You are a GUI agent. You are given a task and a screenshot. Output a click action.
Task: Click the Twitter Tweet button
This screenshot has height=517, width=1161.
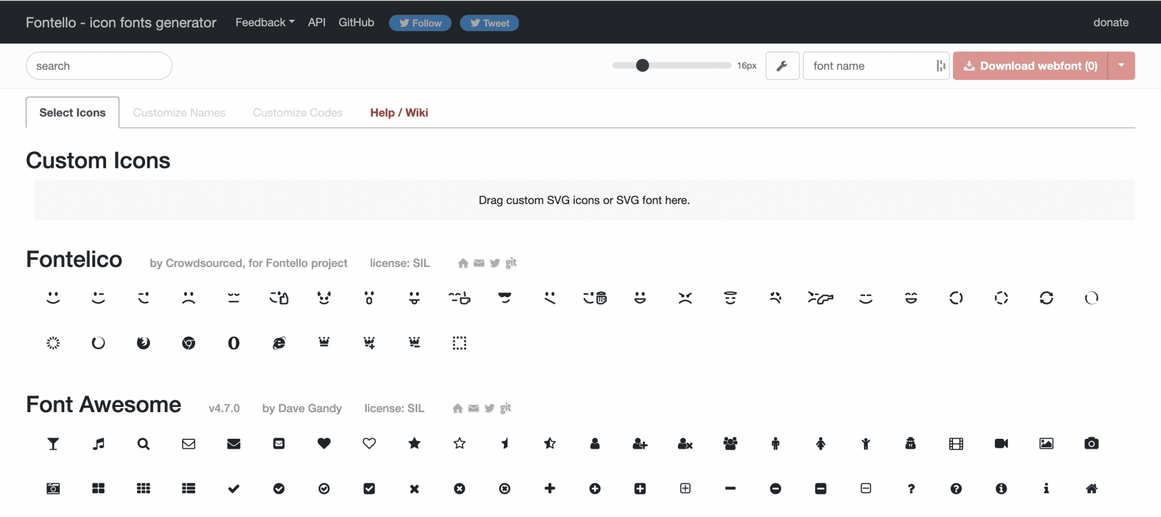[x=489, y=23]
